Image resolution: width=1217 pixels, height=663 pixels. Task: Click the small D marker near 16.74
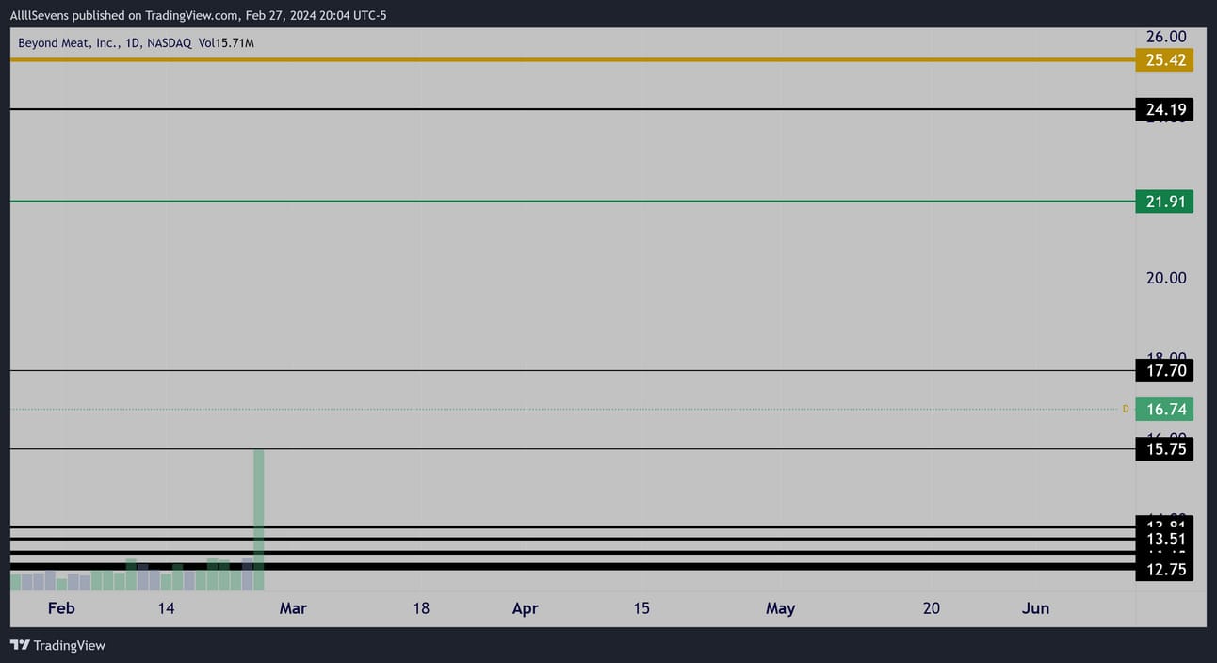[x=1125, y=409]
